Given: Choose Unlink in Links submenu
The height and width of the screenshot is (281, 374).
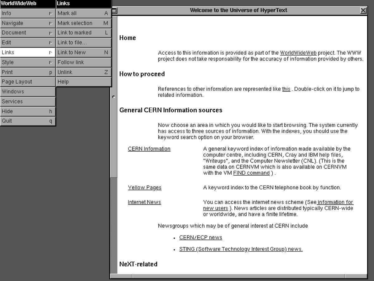Looking at the screenshot, I should coord(84,72).
